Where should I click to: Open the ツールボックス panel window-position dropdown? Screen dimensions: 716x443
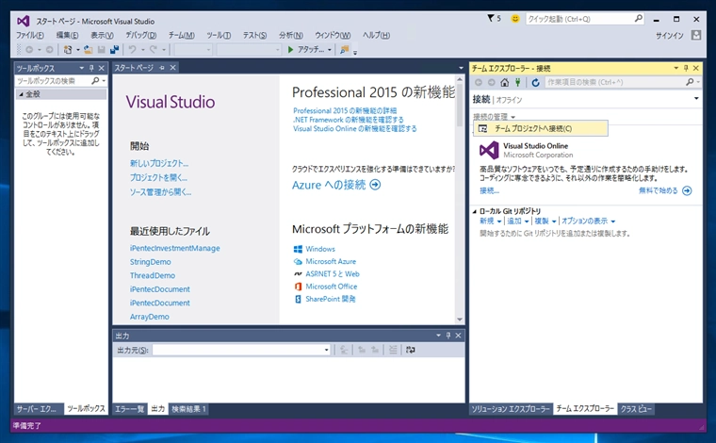[81, 68]
